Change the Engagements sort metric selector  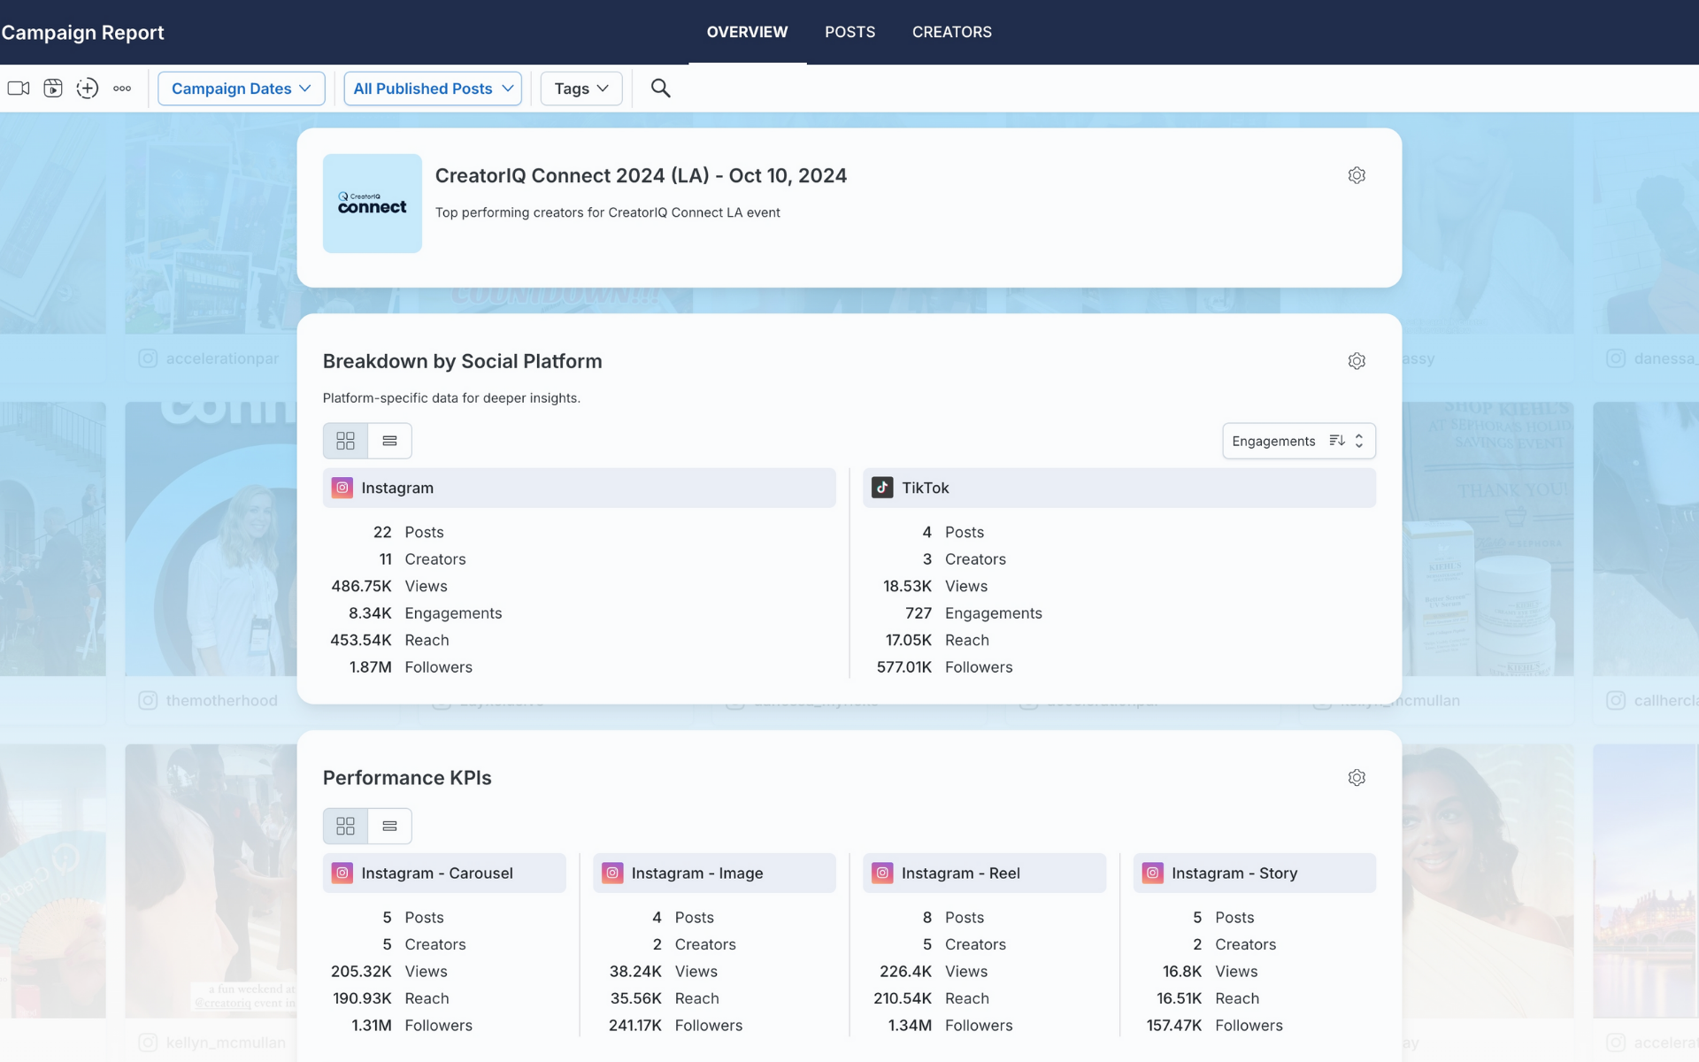click(1272, 441)
